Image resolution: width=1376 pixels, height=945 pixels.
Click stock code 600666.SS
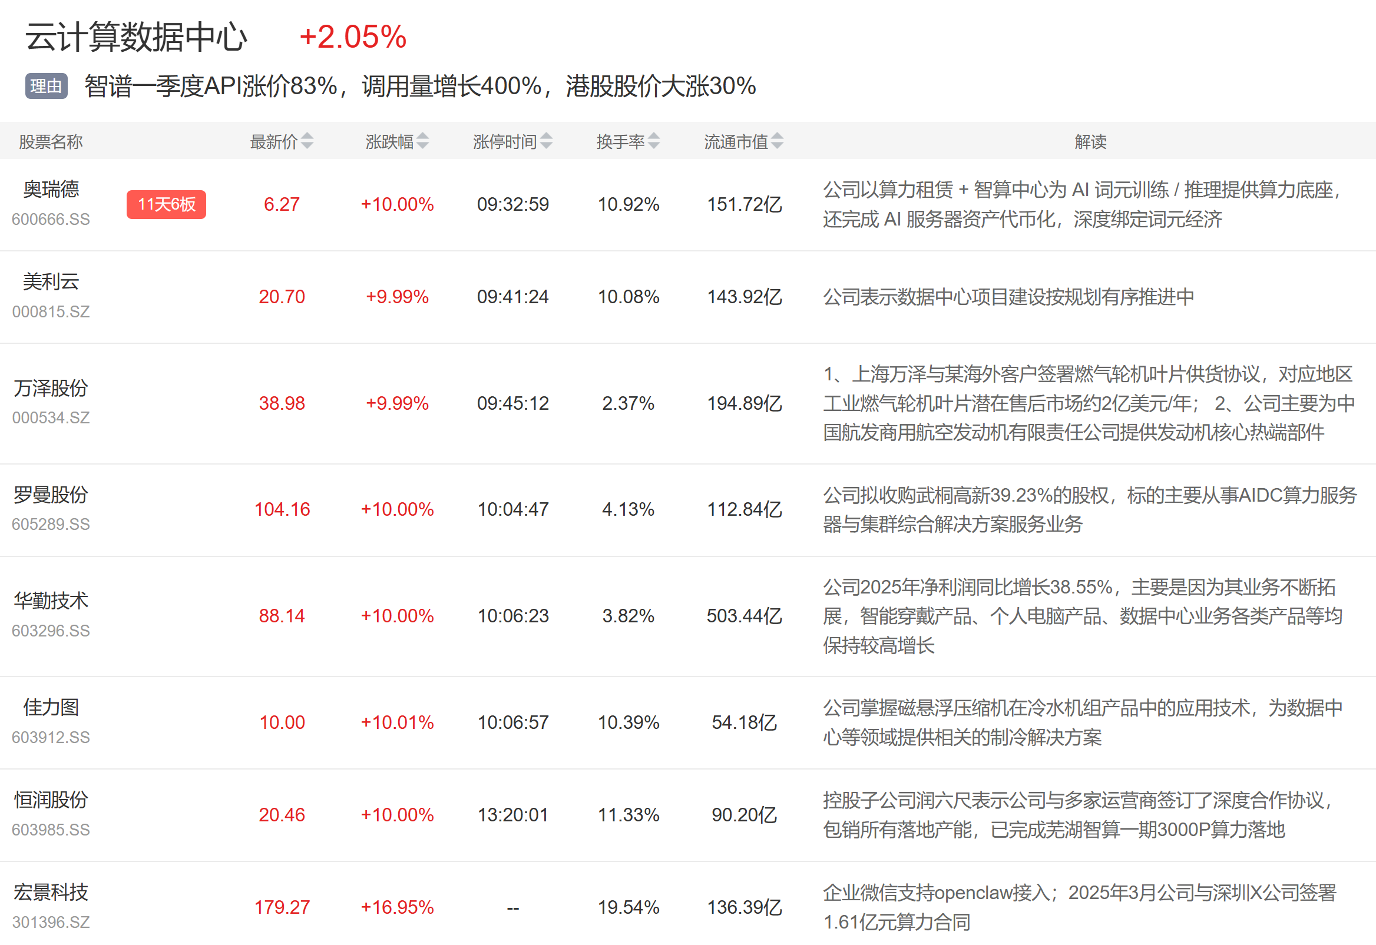coord(51,219)
